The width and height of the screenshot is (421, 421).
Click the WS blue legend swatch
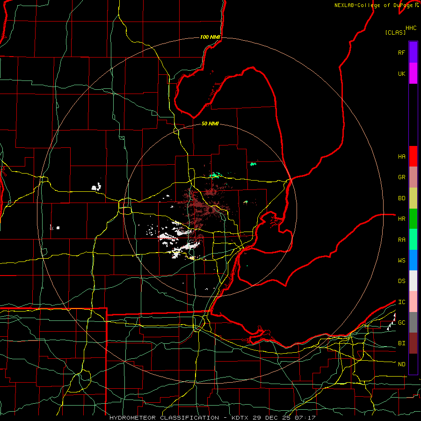(413, 260)
